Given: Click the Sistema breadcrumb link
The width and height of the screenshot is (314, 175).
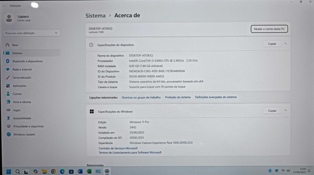Looking at the screenshot, I should click(x=95, y=16).
